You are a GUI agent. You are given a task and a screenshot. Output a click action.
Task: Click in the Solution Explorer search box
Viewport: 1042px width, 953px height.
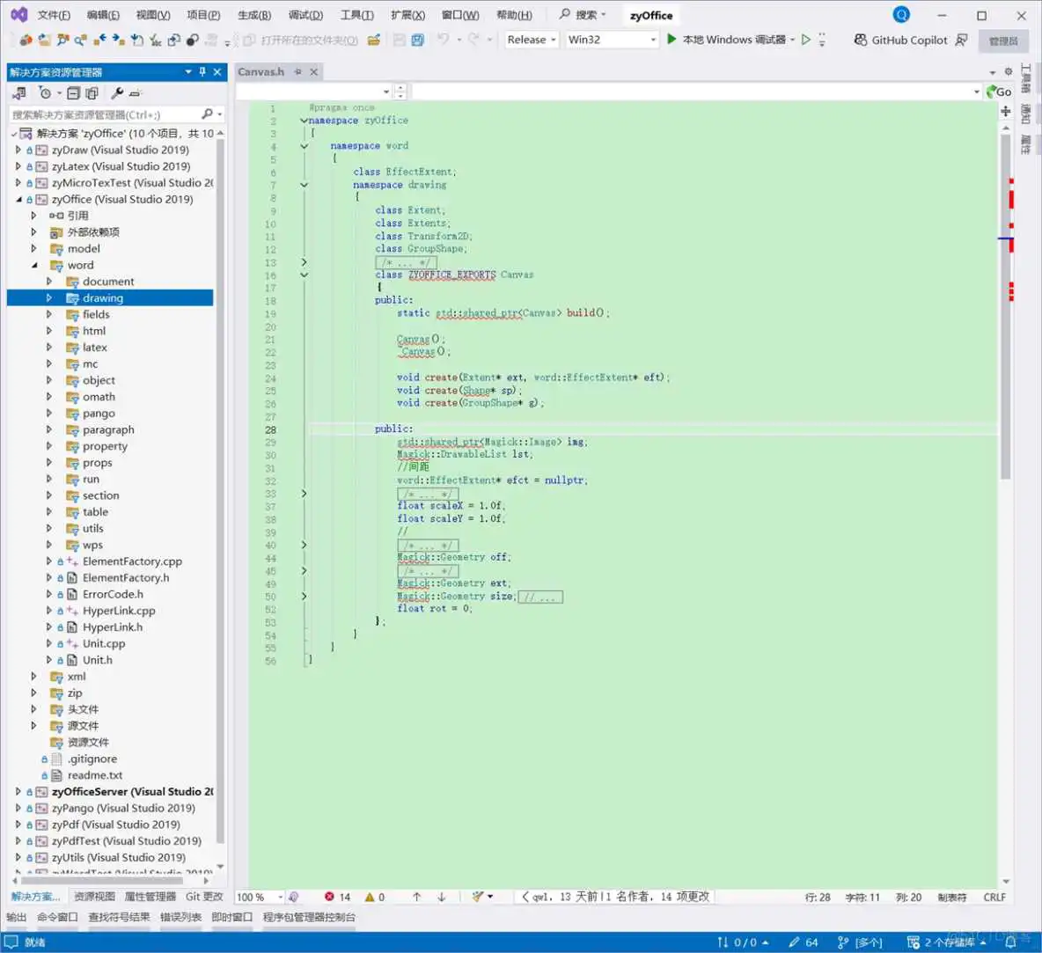pyautogui.click(x=104, y=114)
